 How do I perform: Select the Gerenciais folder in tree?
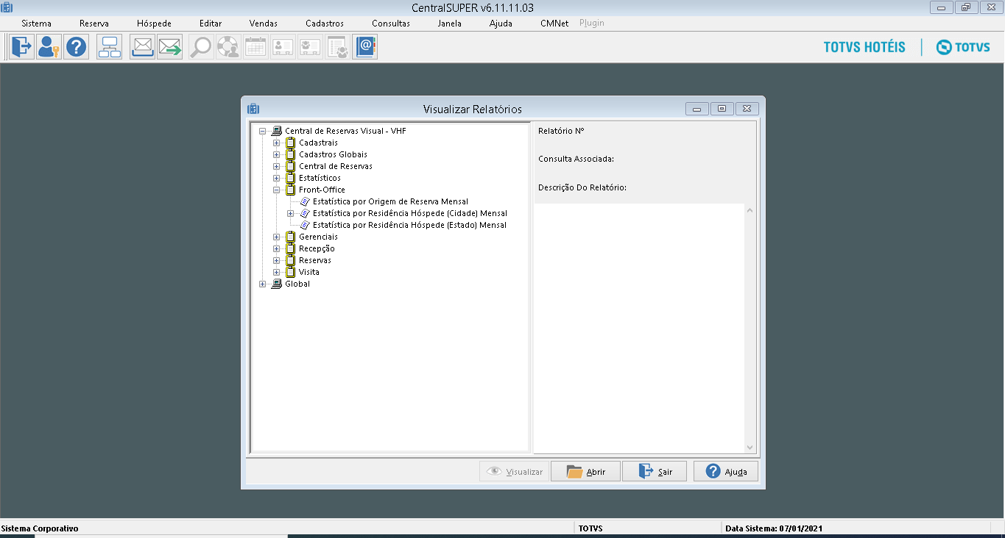coord(318,237)
